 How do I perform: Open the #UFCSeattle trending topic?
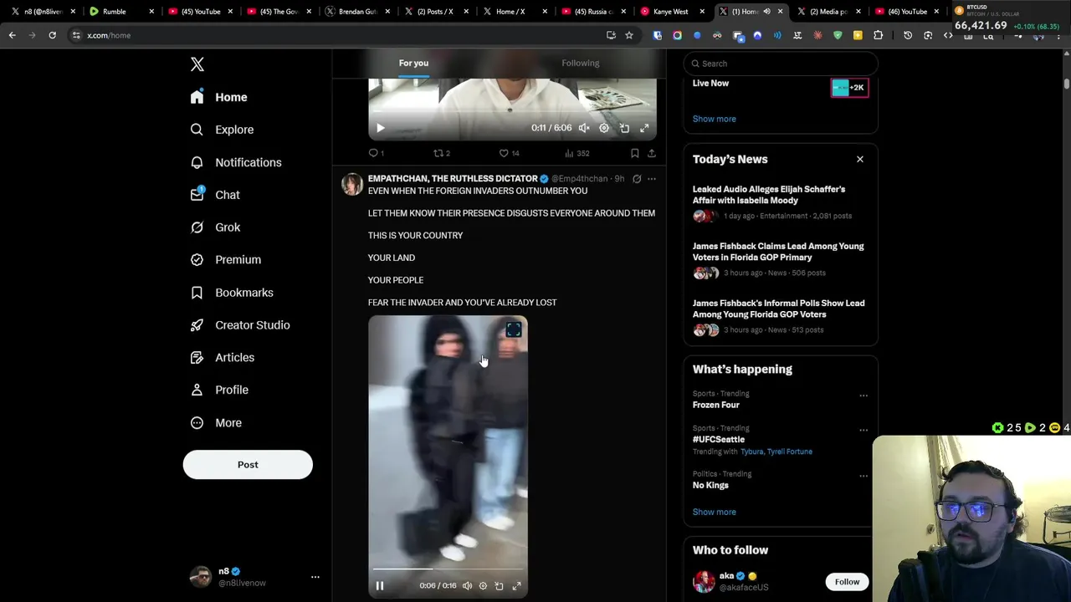tap(719, 439)
